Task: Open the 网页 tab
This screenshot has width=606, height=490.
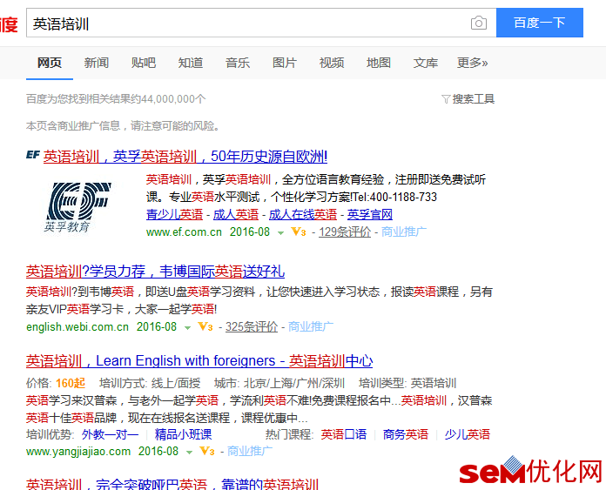Action: (50, 63)
